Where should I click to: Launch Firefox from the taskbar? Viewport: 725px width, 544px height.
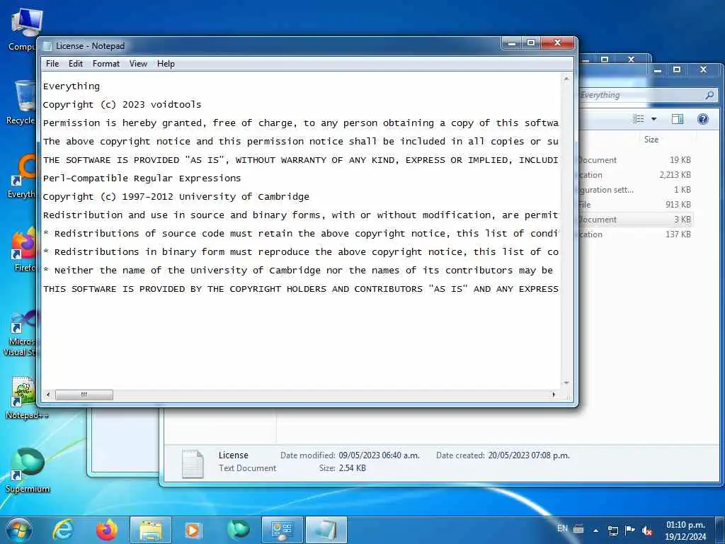tap(107, 530)
